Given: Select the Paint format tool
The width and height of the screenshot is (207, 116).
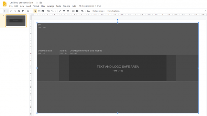Looking at the screenshot, I should coord(23,11).
